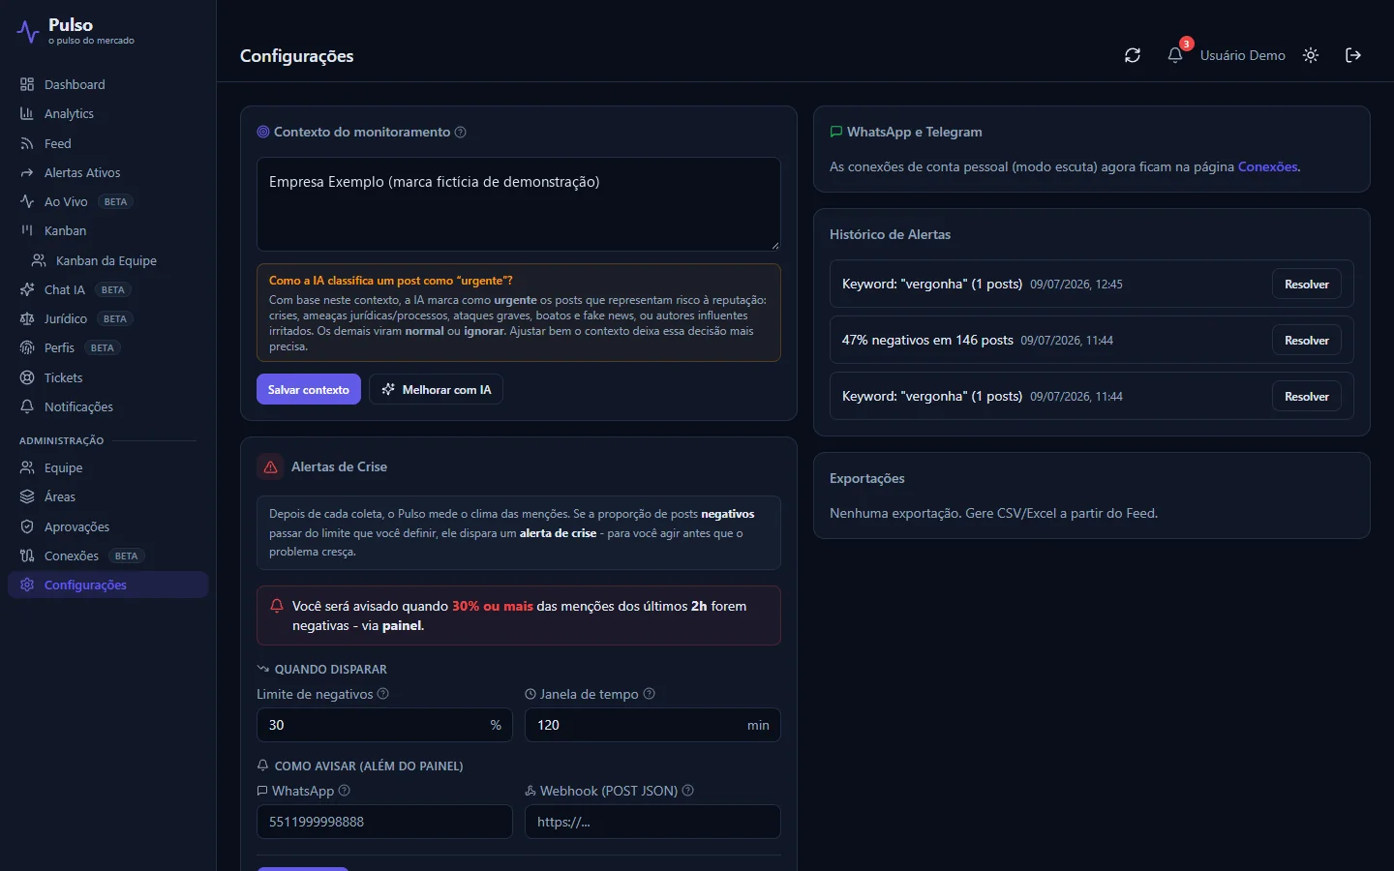Image resolution: width=1394 pixels, height=871 pixels.
Task: Click the monitoring context text area
Action: point(519,204)
